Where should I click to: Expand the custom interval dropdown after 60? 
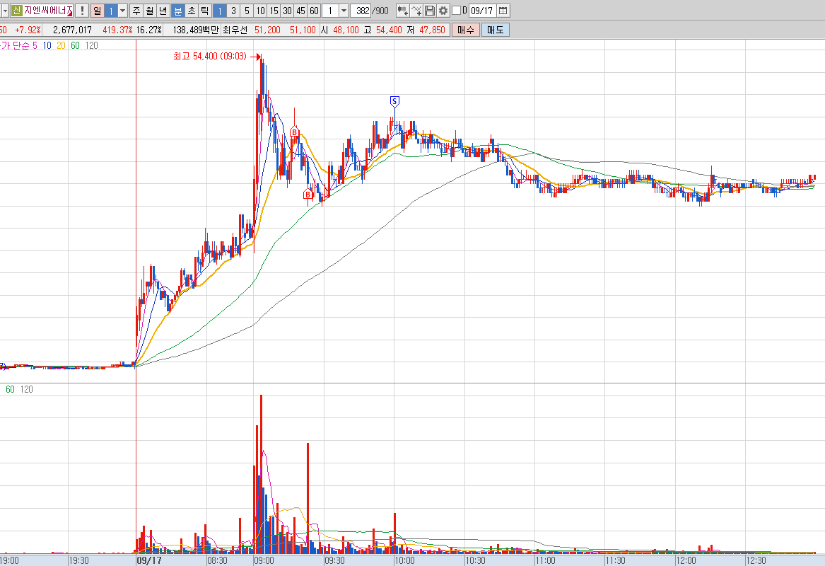pos(344,11)
